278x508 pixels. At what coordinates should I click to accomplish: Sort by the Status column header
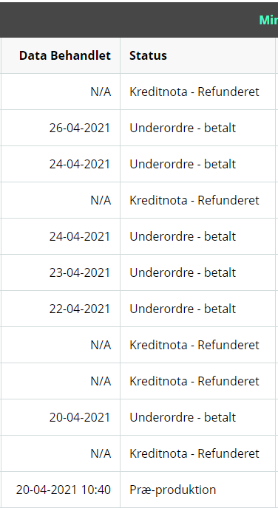point(148,55)
